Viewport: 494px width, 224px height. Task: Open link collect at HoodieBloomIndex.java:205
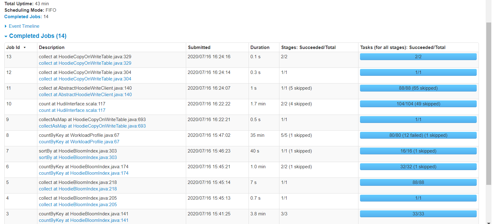pyautogui.click(x=78, y=205)
